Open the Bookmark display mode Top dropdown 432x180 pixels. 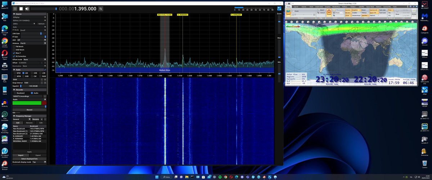tap(39, 162)
